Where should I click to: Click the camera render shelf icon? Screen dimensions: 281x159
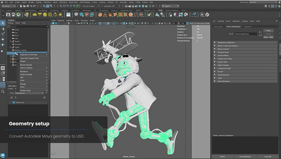pos(8,15)
